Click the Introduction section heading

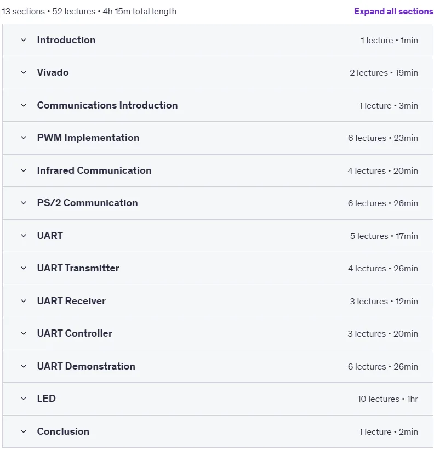pos(66,40)
